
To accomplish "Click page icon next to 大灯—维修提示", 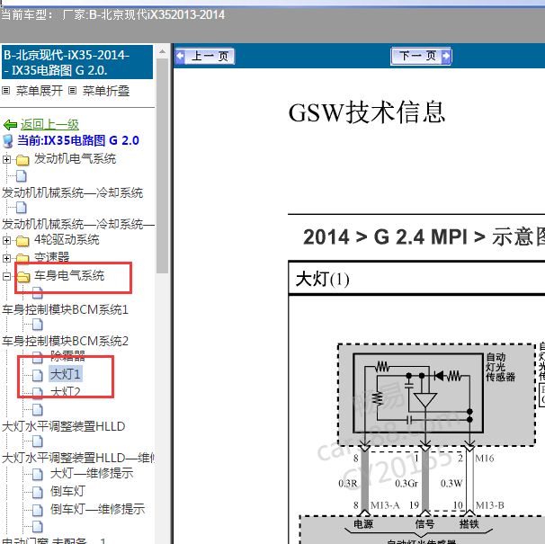I will [37, 474].
